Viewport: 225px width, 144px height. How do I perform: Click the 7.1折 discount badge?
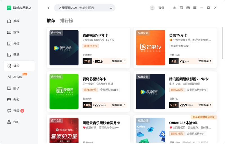tap(87, 61)
